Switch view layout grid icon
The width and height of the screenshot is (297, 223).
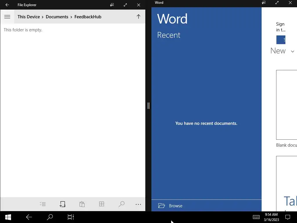click(x=102, y=204)
